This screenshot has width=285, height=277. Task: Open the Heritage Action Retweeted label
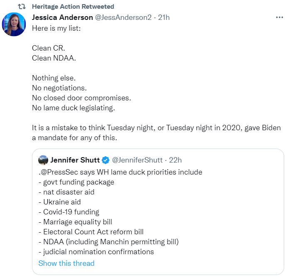(73, 7)
